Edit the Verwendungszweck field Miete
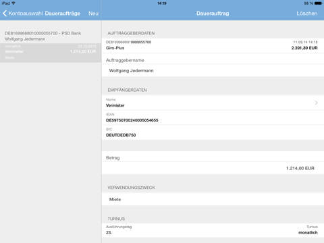Viewport: 324px width, 243px height. 213,199
